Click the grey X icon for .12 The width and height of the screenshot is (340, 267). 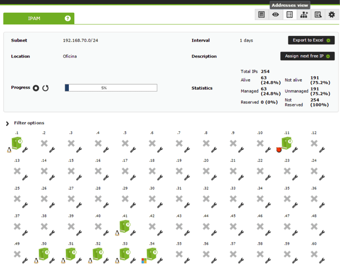(x=314, y=143)
